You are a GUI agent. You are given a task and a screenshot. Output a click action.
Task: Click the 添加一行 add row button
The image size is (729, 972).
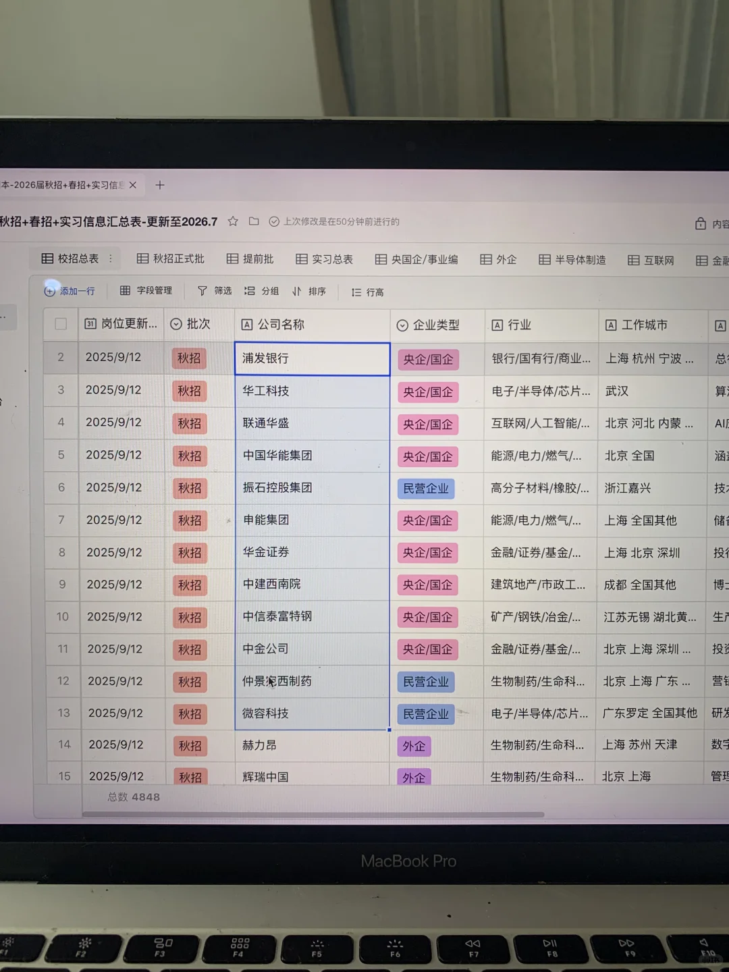tap(70, 291)
